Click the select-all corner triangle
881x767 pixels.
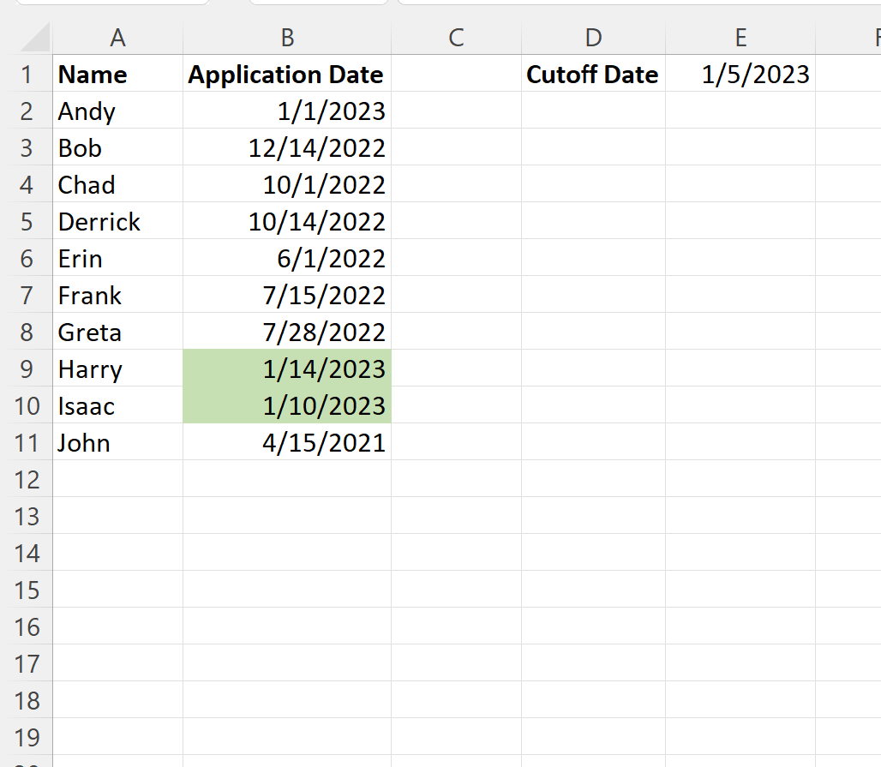tap(35, 38)
